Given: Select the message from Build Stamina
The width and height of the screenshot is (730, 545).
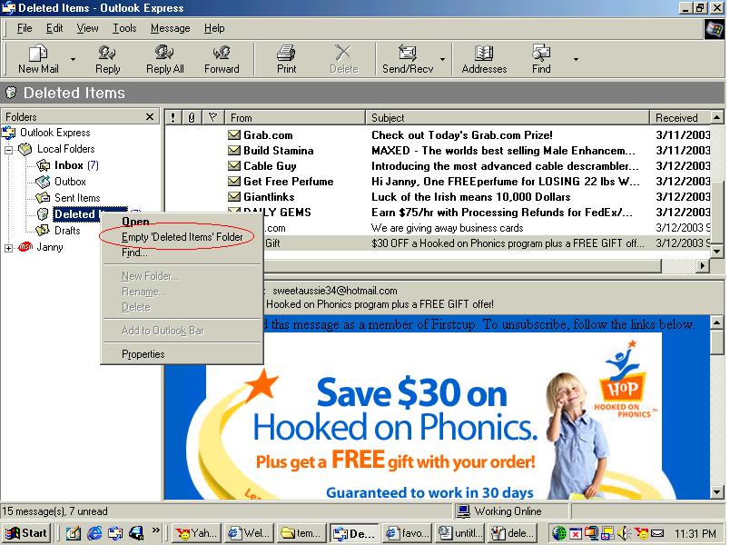Looking at the screenshot, I should pos(438,151).
